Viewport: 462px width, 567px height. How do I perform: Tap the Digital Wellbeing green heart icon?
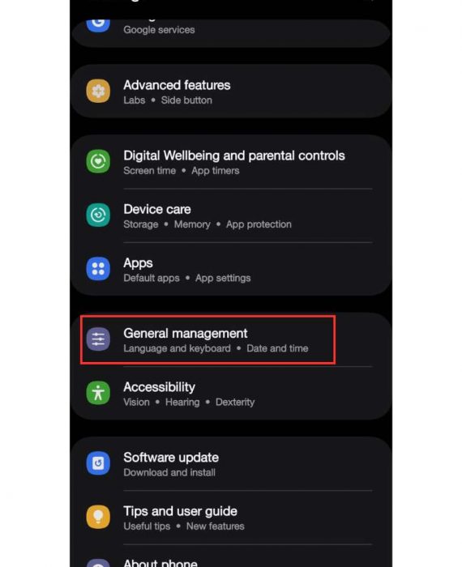(x=98, y=161)
